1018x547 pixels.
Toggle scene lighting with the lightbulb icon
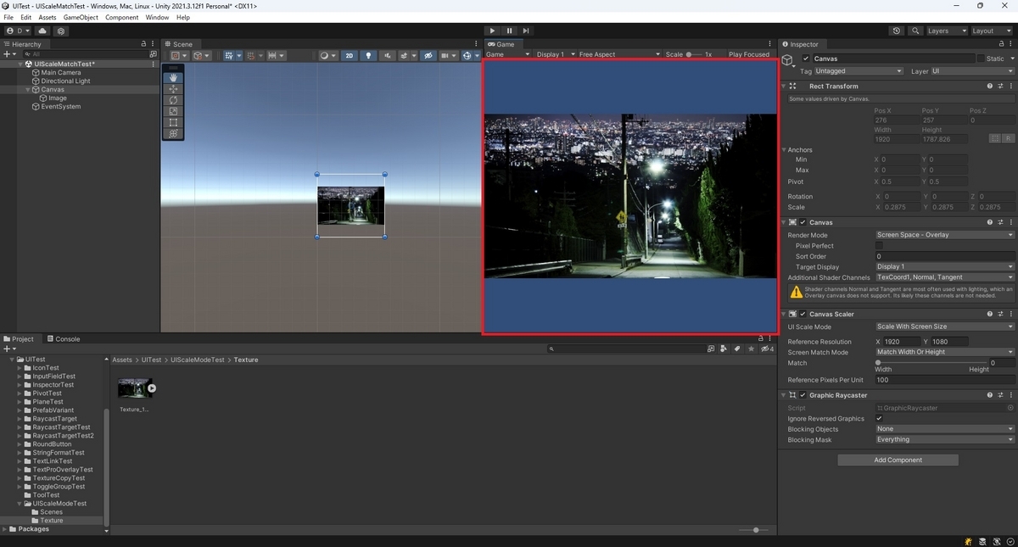(x=368, y=56)
